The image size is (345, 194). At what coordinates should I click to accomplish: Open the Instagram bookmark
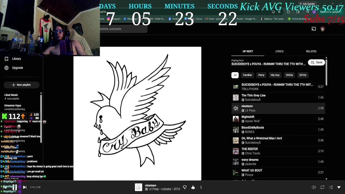(114, 19)
